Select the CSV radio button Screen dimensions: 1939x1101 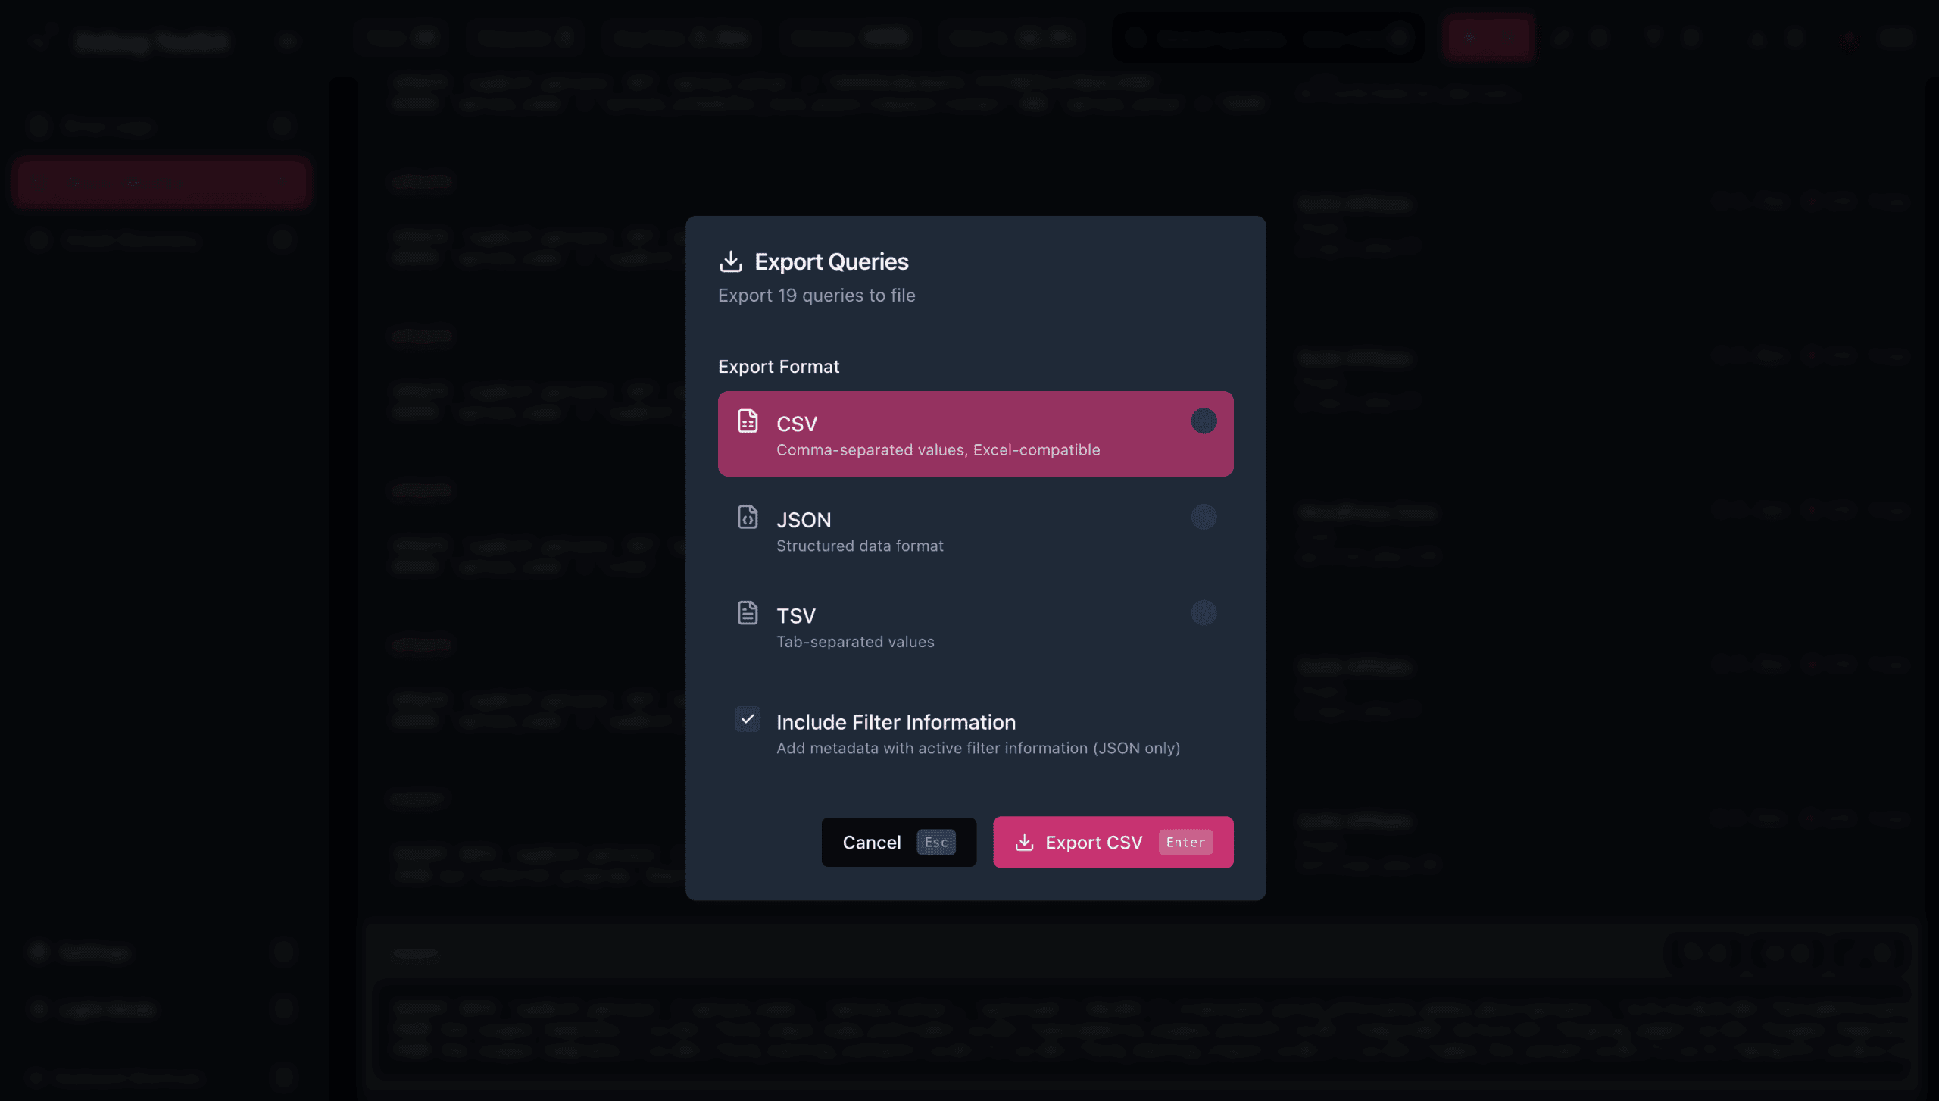point(1204,421)
